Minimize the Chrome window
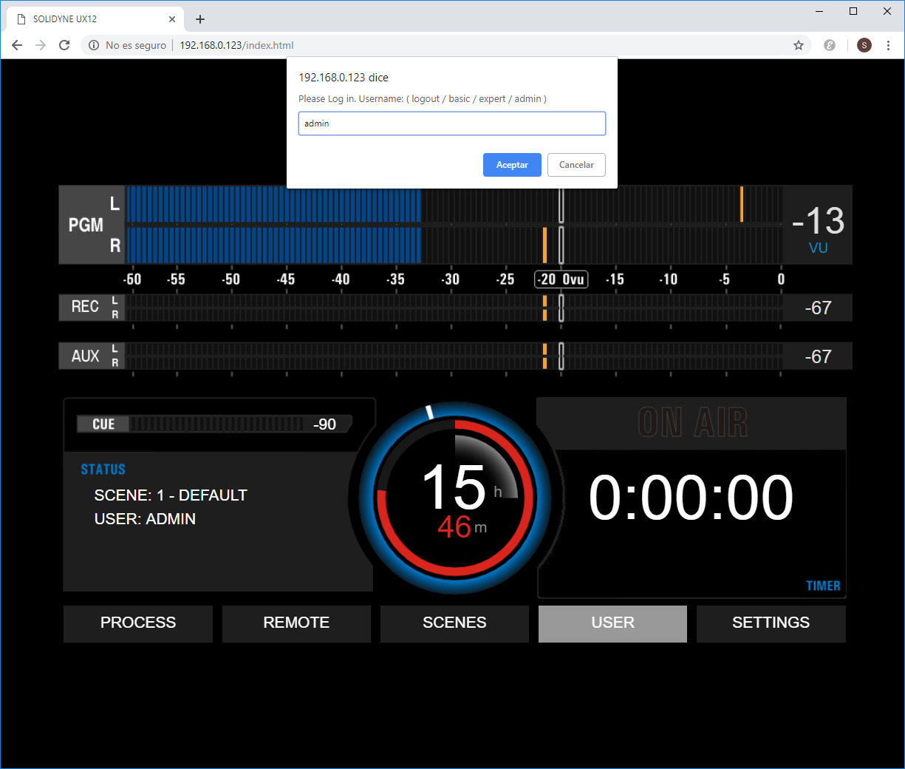 point(819,11)
